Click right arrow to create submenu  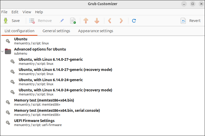pos(121,21)
